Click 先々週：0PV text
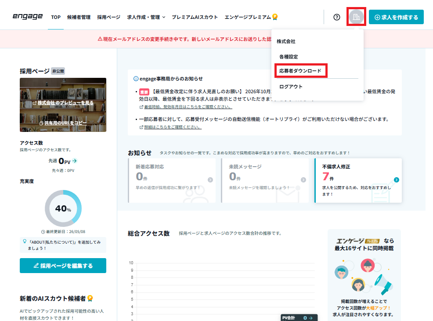This screenshot has height=321, width=433. pyautogui.click(x=63, y=171)
